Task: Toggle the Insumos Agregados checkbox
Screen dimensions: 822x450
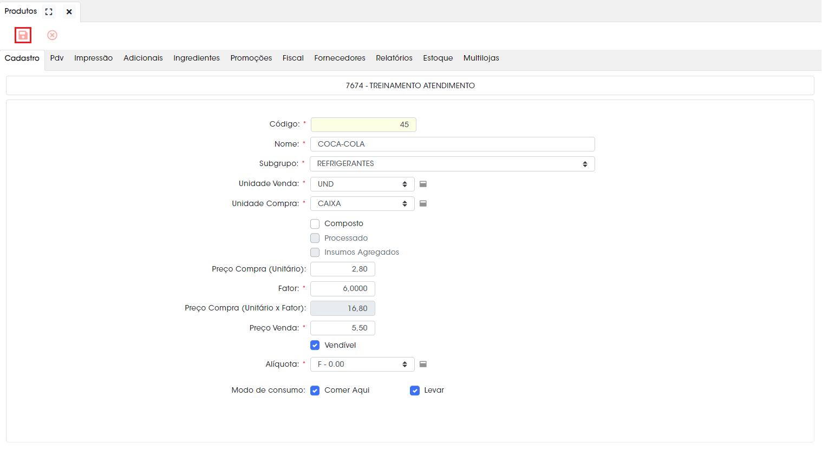Action: (x=315, y=253)
